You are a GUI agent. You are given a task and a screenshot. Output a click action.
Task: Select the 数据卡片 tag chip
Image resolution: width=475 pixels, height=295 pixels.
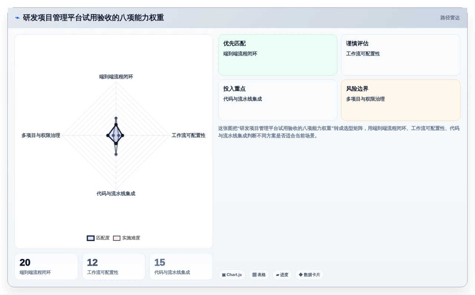click(309, 275)
